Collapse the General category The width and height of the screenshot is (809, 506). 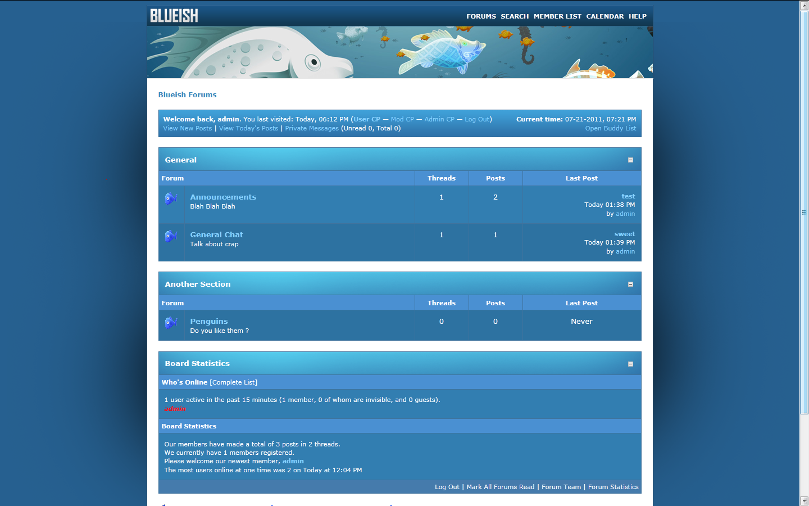coord(630,160)
